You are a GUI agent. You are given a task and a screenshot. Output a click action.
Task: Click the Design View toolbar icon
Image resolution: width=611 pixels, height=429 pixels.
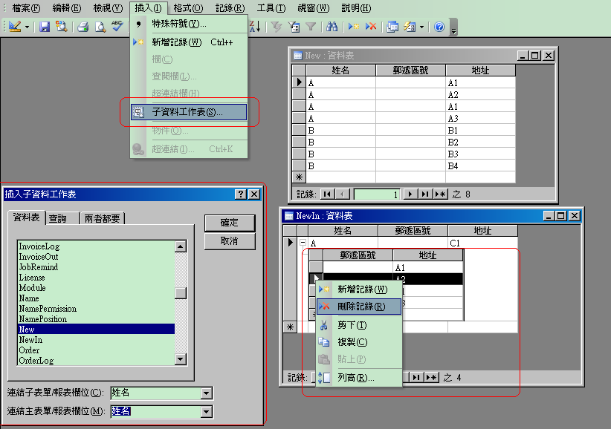coord(14,27)
